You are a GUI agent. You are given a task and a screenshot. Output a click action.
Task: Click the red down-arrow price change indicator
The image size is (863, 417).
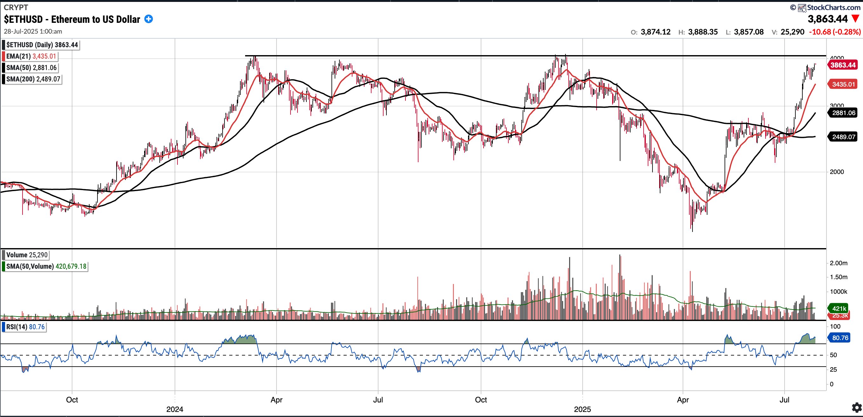click(x=855, y=19)
